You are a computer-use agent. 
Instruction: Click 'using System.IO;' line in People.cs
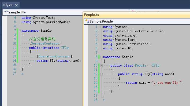click(118, 48)
